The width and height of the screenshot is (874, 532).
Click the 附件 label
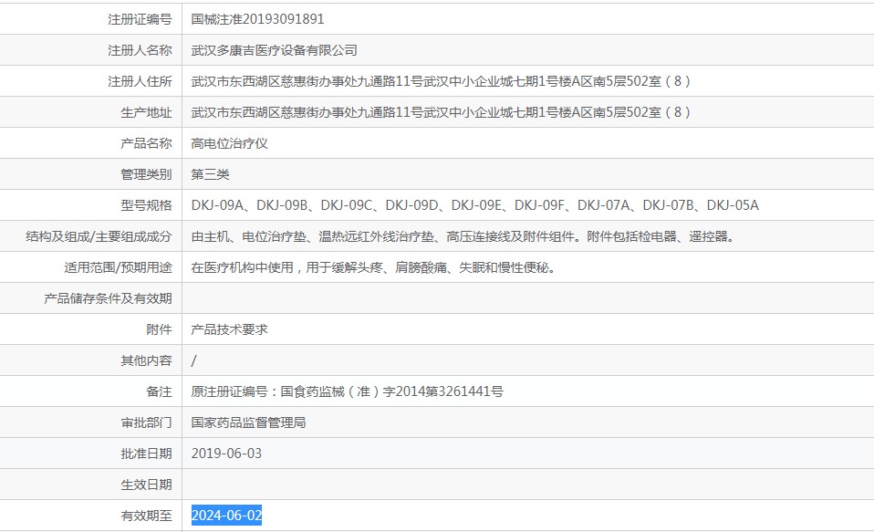coord(159,329)
